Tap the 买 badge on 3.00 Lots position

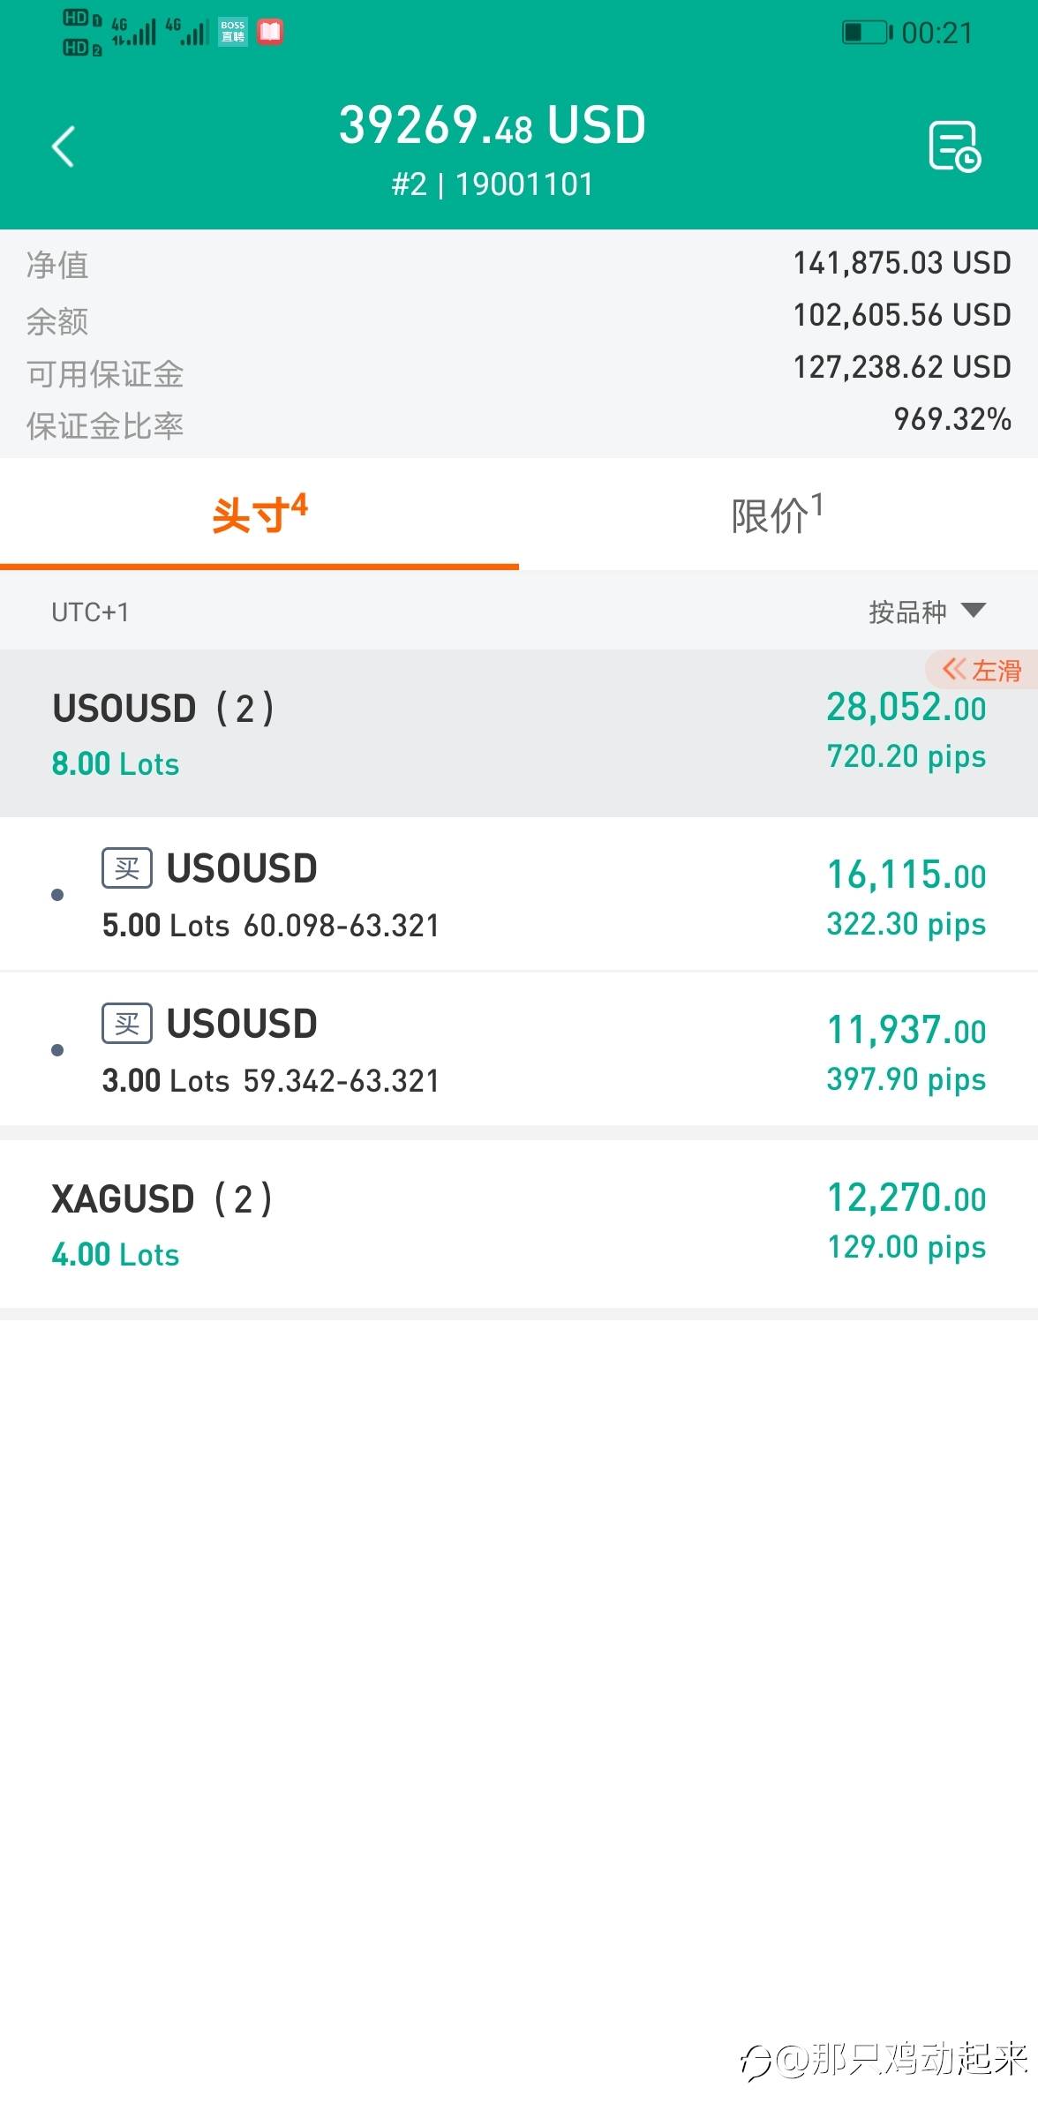127,1024
